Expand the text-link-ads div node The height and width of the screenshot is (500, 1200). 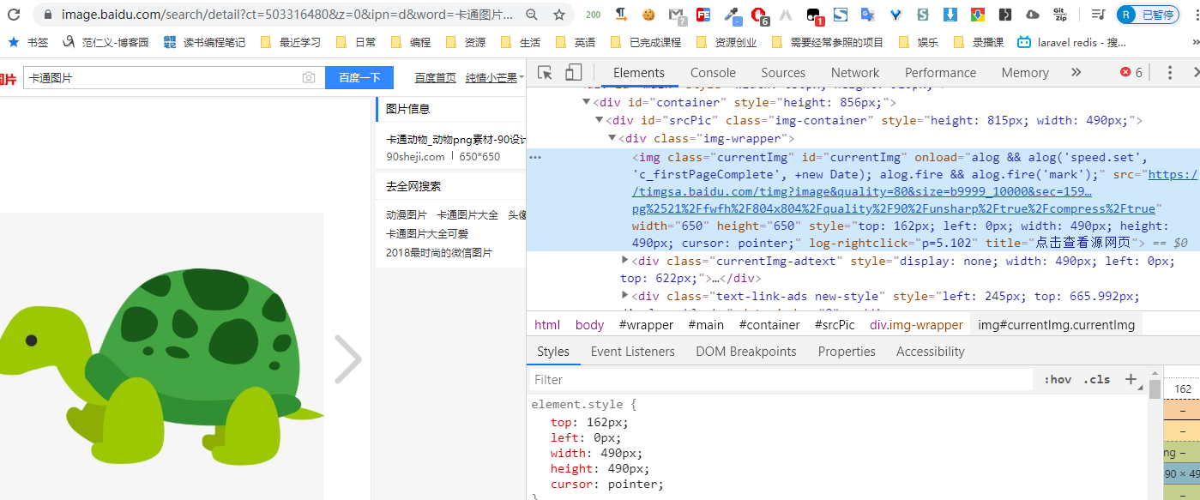[625, 296]
